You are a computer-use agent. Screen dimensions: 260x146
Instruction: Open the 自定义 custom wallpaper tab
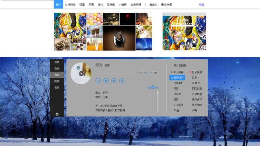(153, 5)
